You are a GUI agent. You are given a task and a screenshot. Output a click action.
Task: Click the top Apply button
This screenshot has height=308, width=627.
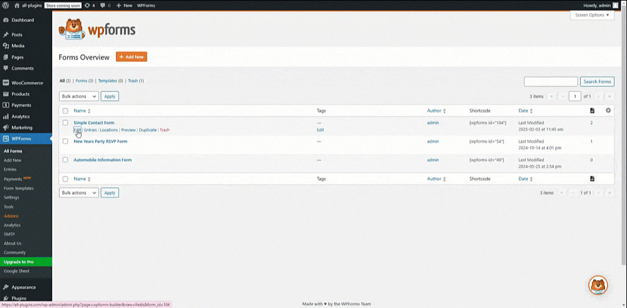(x=110, y=96)
